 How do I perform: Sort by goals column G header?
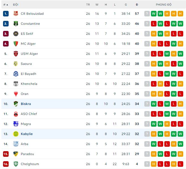[x=126, y=4]
